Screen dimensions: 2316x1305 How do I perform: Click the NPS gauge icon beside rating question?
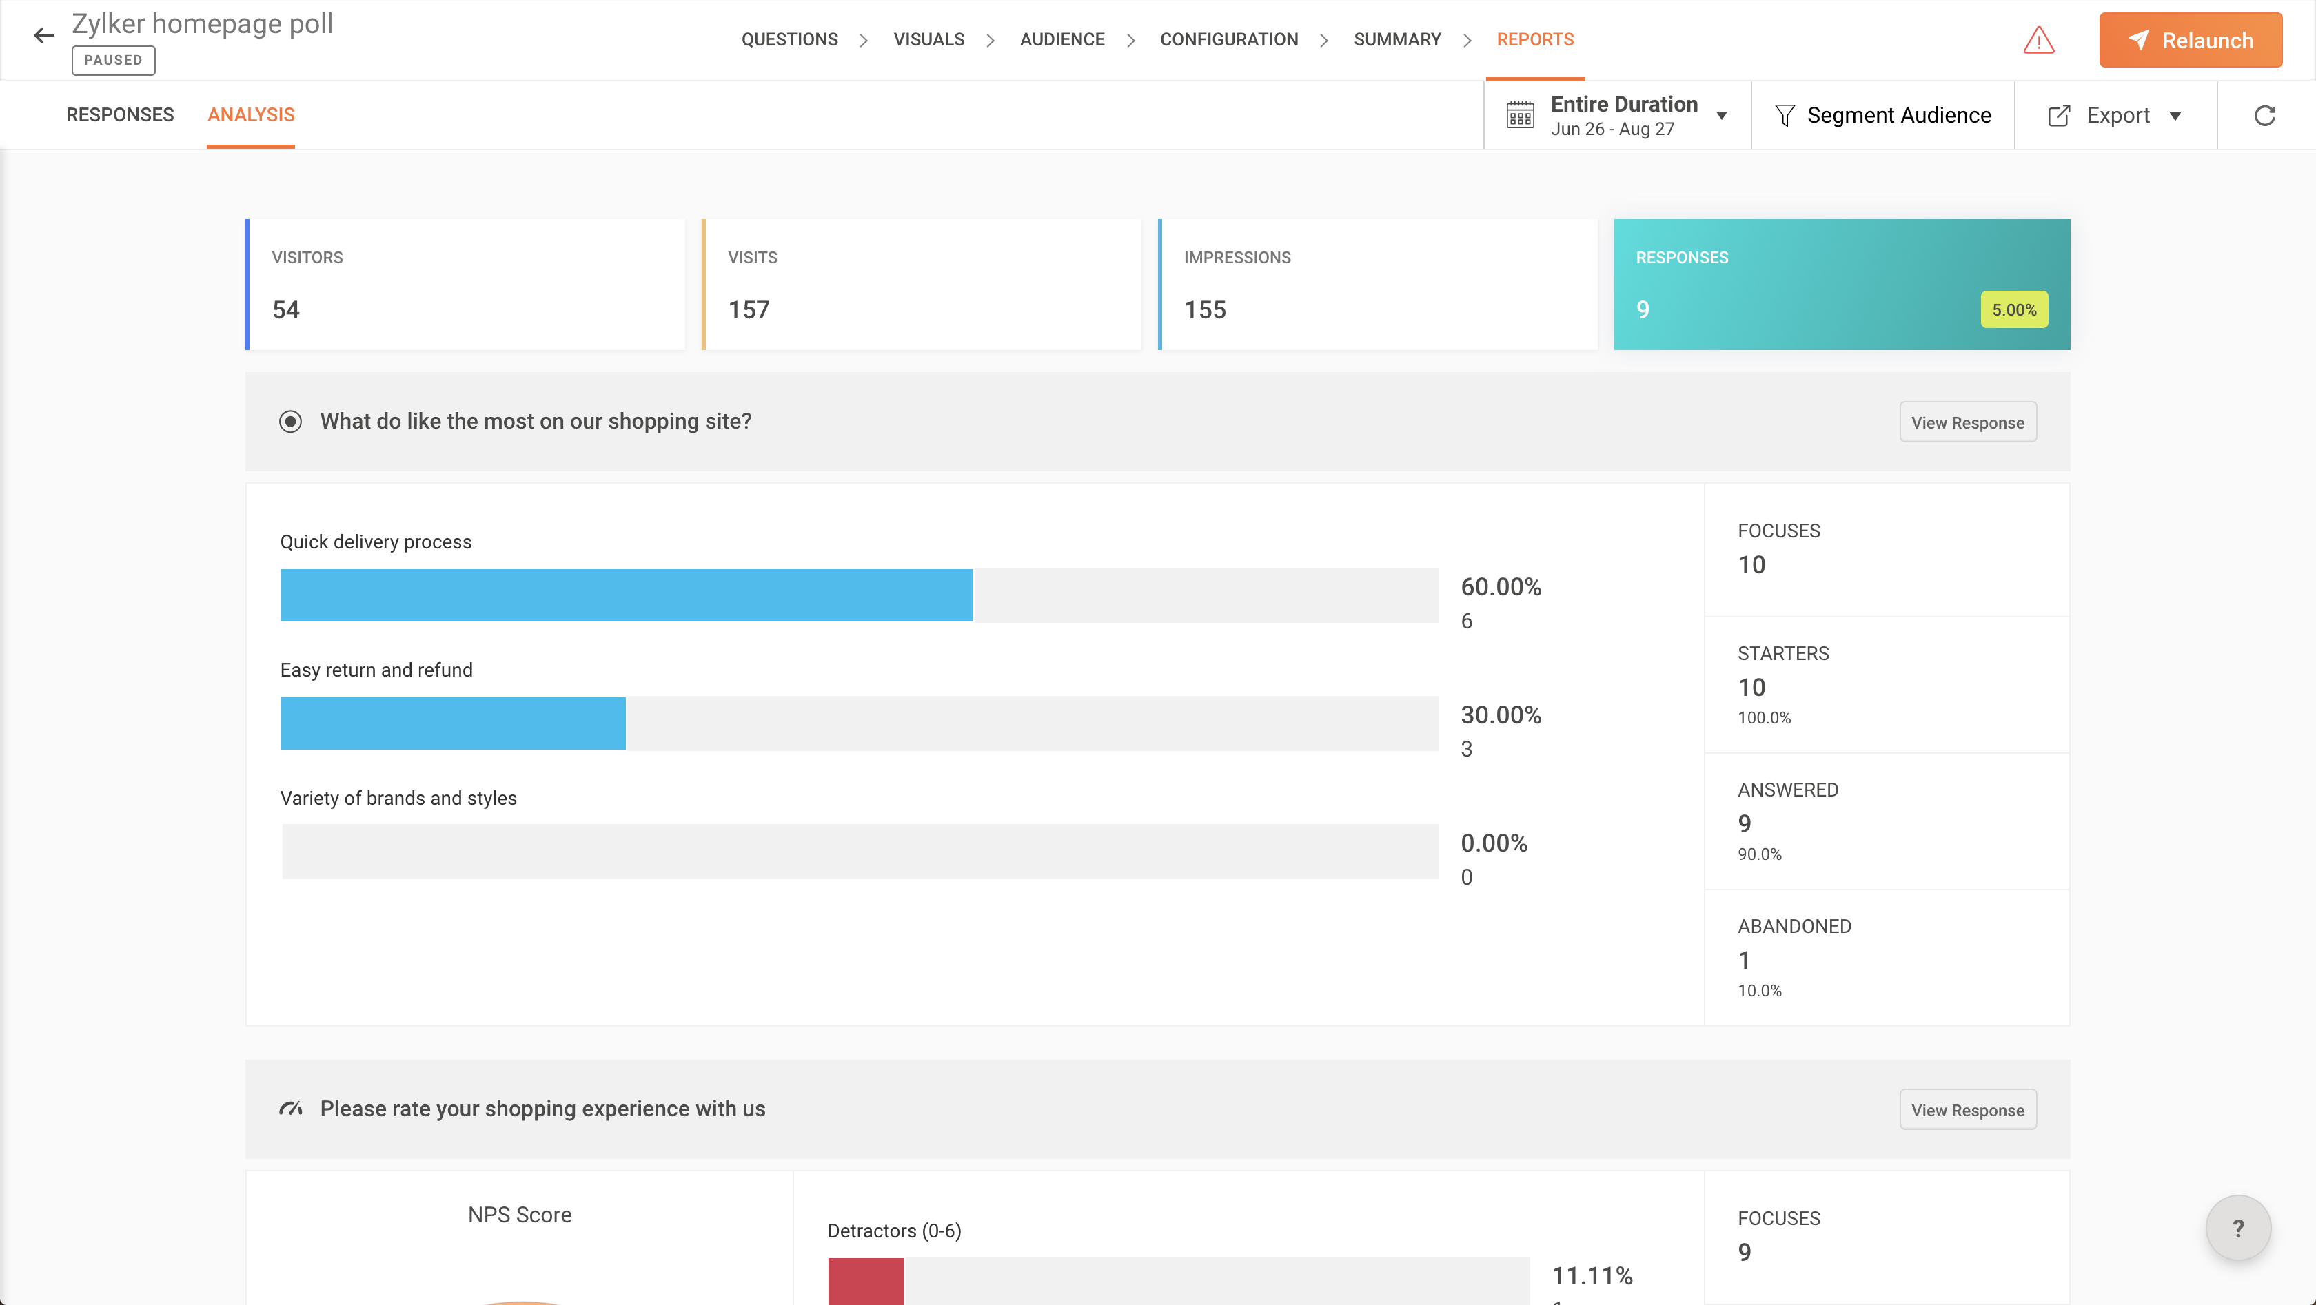point(290,1109)
